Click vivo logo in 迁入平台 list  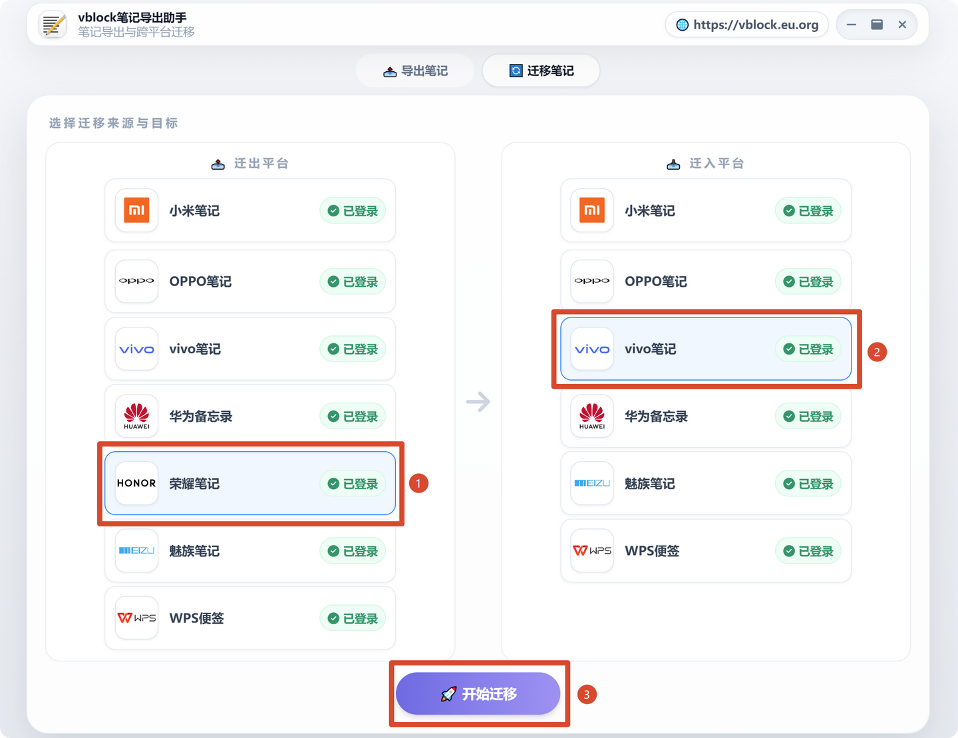(592, 349)
